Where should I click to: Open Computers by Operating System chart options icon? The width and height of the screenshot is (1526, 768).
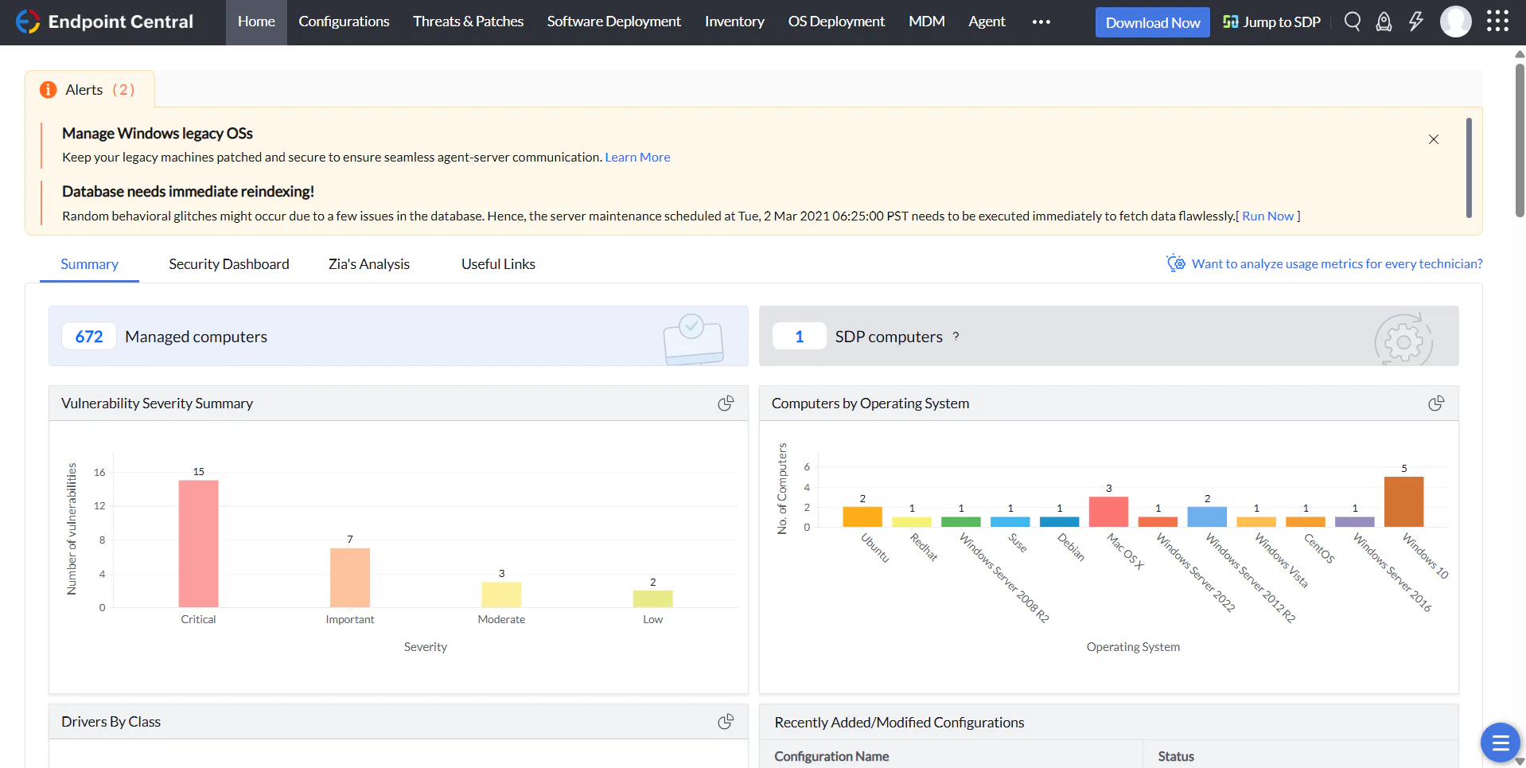[1436, 403]
